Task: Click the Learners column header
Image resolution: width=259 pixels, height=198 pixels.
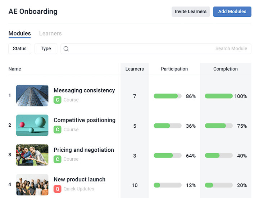Action: (x=135, y=69)
